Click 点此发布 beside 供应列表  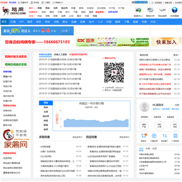pyautogui.click(x=125, y=137)
